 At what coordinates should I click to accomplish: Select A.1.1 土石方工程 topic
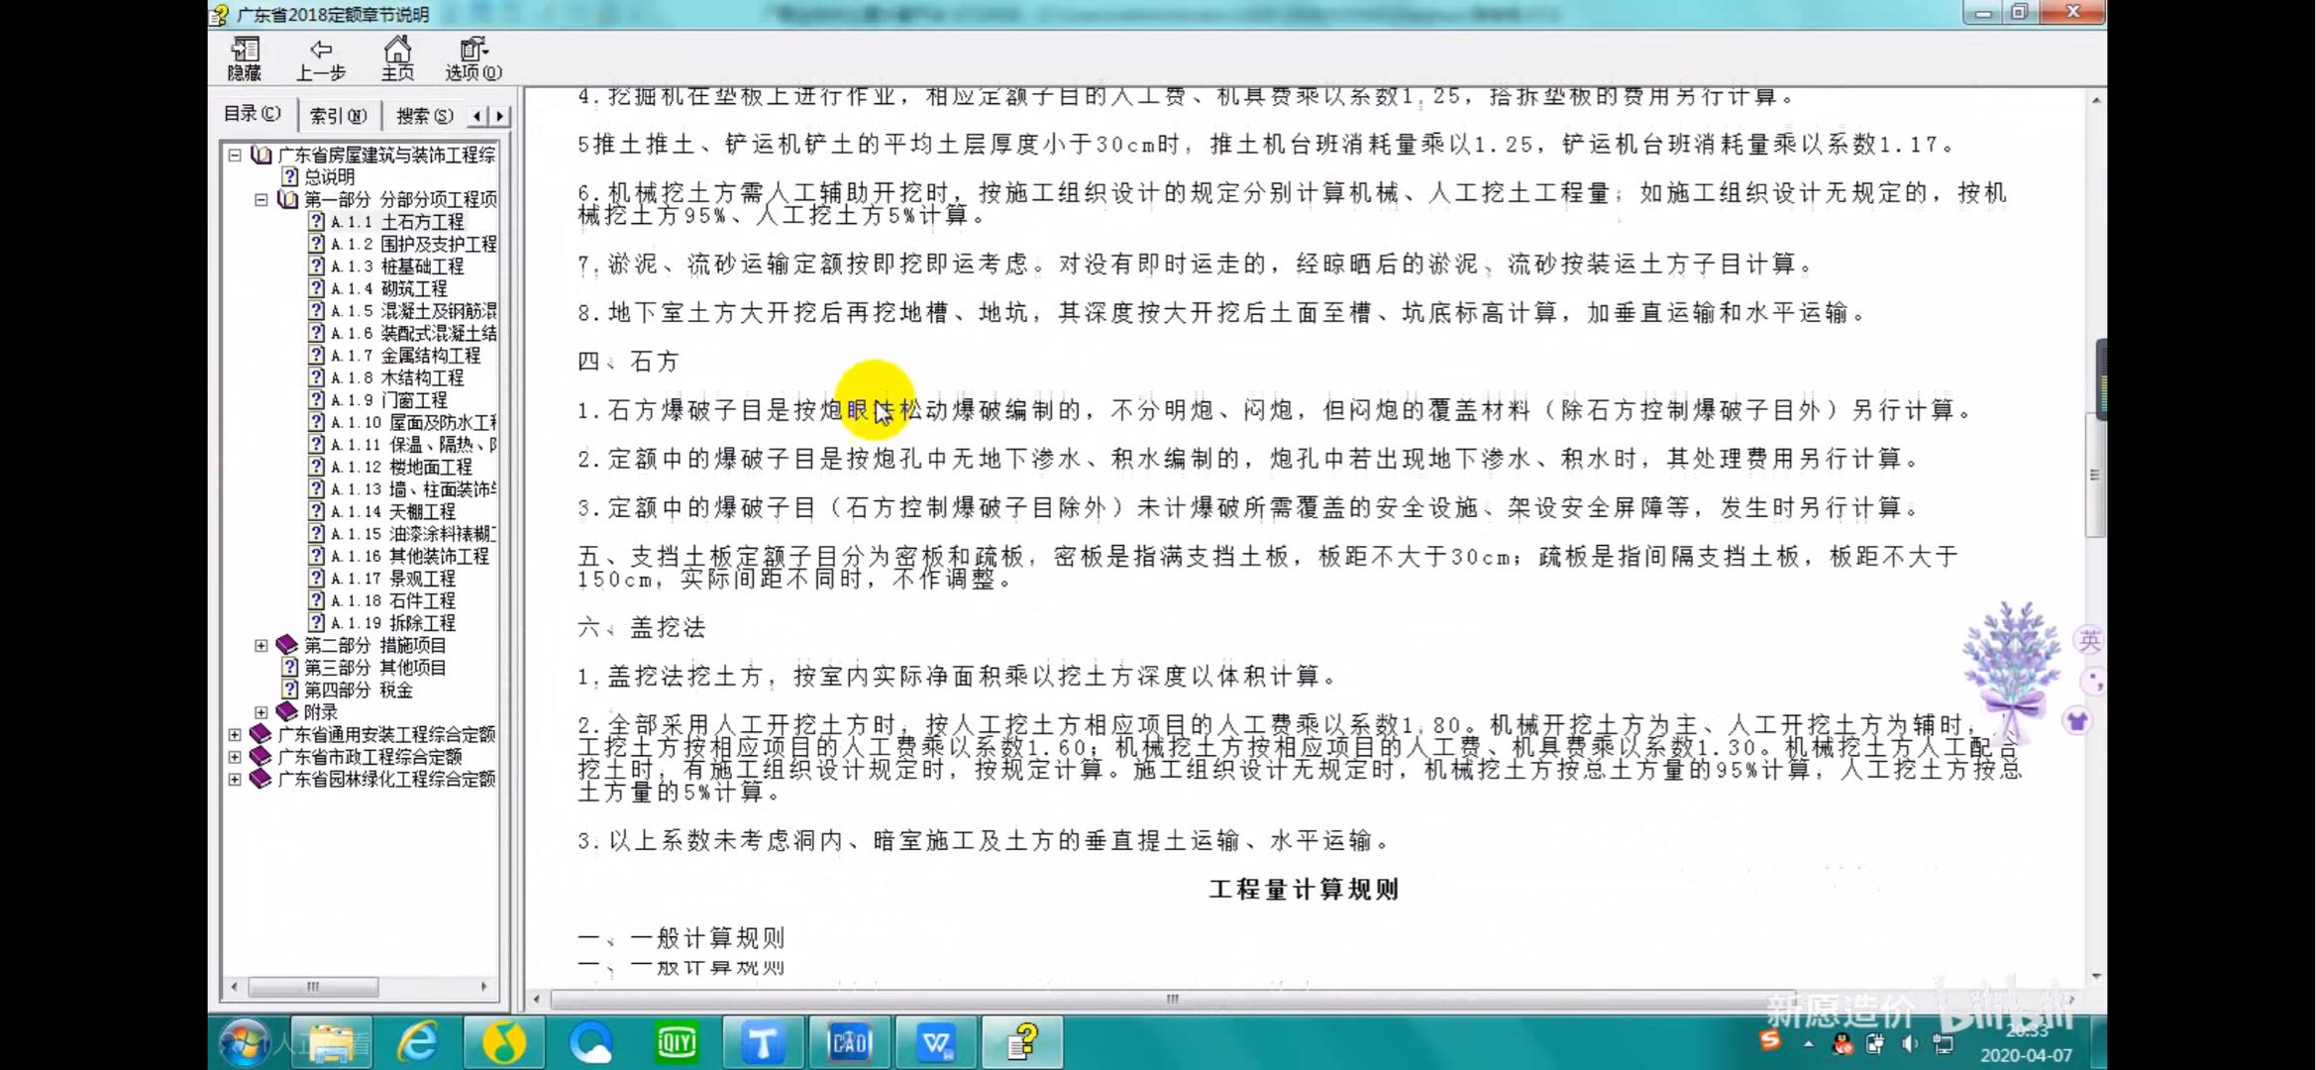(397, 222)
